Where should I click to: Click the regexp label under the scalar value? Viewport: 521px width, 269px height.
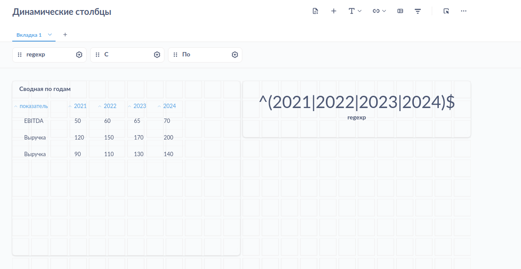point(357,118)
